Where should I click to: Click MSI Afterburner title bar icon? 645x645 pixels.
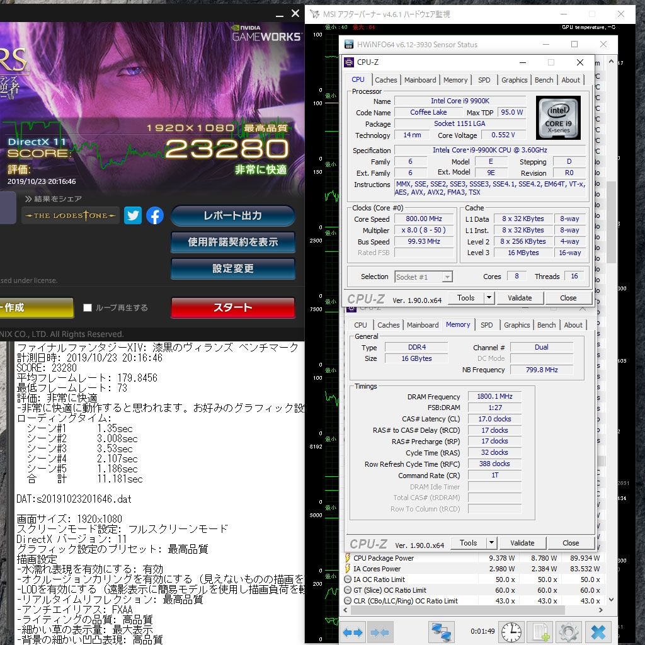tap(315, 14)
